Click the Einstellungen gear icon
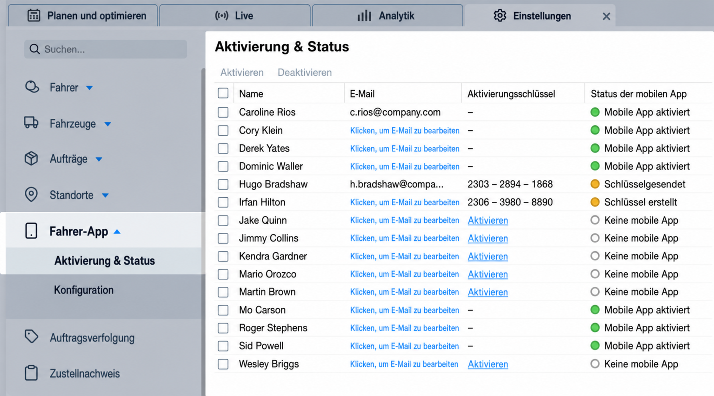This screenshot has height=396, width=714. point(500,16)
